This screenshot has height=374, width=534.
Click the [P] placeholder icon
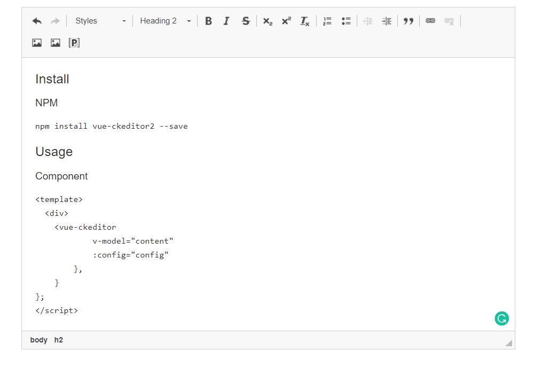pos(74,43)
